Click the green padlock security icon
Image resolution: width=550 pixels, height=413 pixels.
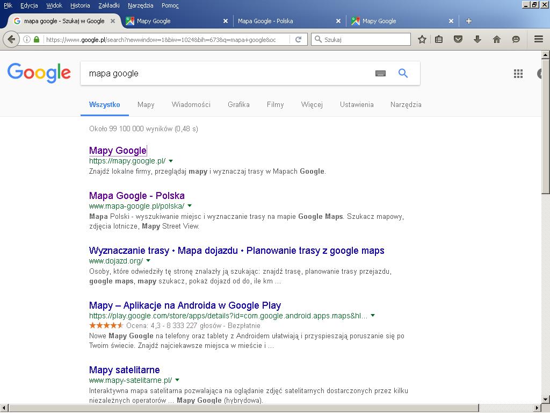click(x=37, y=39)
